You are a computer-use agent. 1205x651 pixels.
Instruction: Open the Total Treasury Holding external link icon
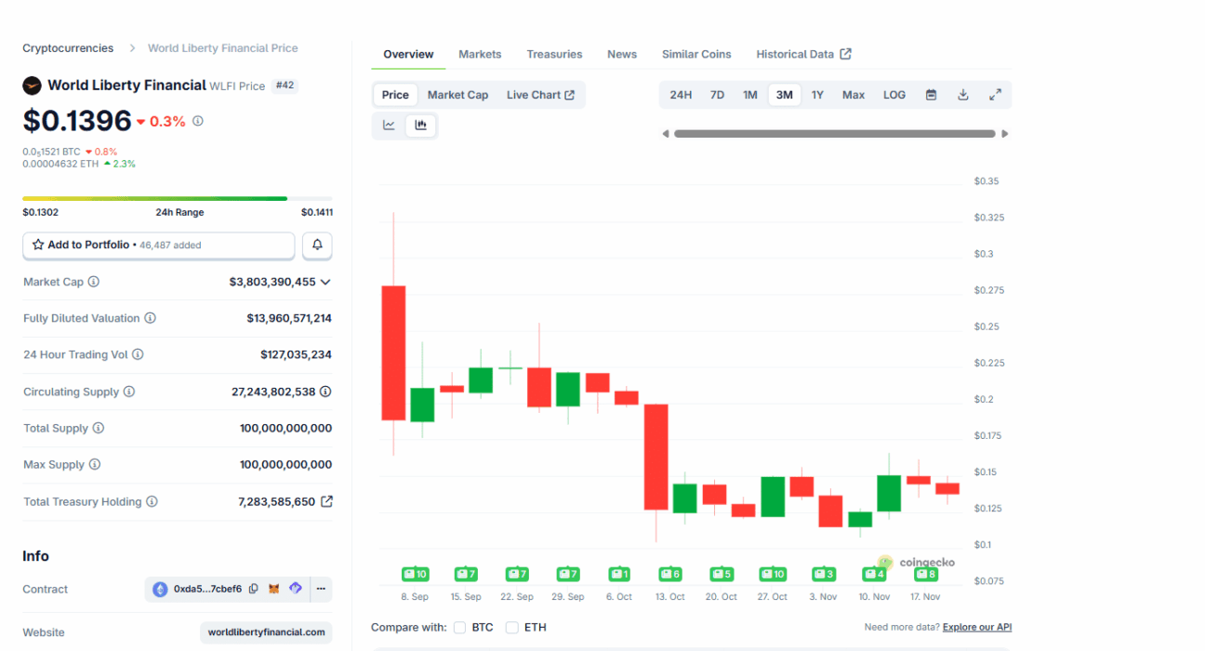coord(326,501)
